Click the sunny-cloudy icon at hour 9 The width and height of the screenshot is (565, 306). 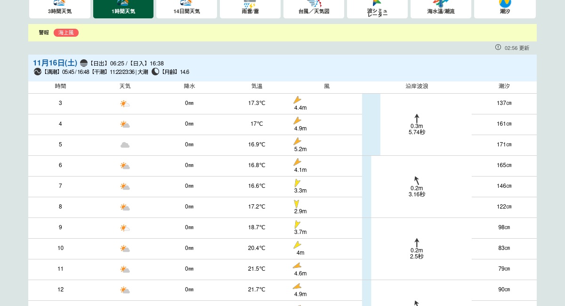[125, 228]
